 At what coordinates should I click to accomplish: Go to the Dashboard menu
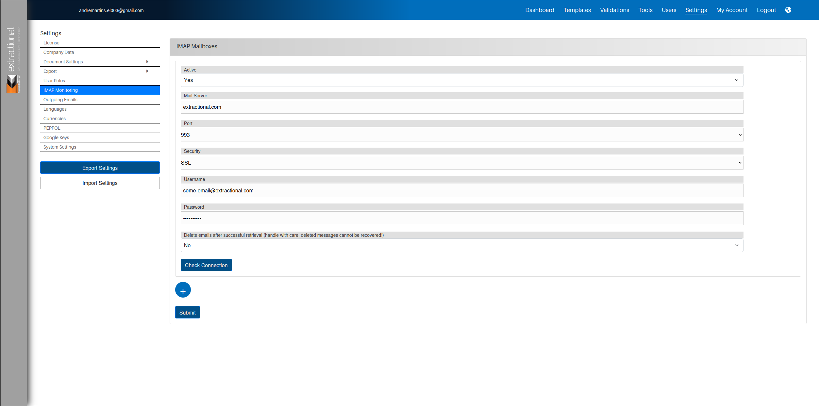pos(540,10)
